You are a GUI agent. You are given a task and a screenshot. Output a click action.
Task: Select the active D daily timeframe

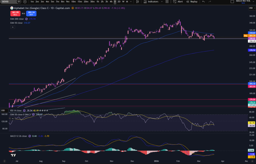click(x=115, y=2)
